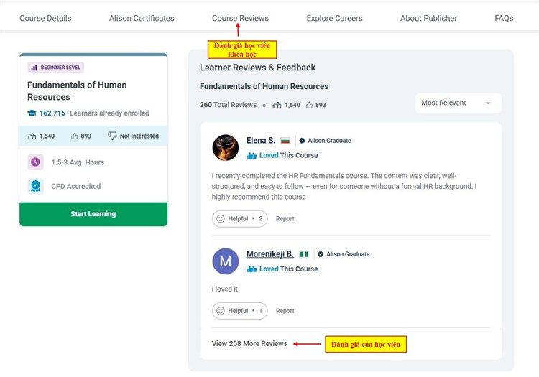Viewport: 539px width, 377px height.
Task: Click the CPD Accredited badge icon
Action: coord(35,186)
